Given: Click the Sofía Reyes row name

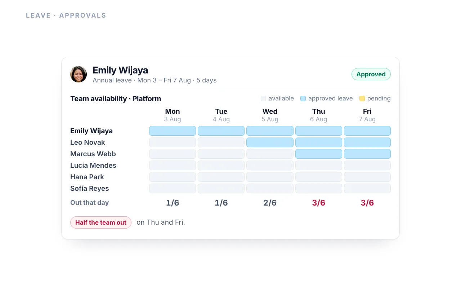Looking at the screenshot, I should pyautogui.click(x=89, y=188).
